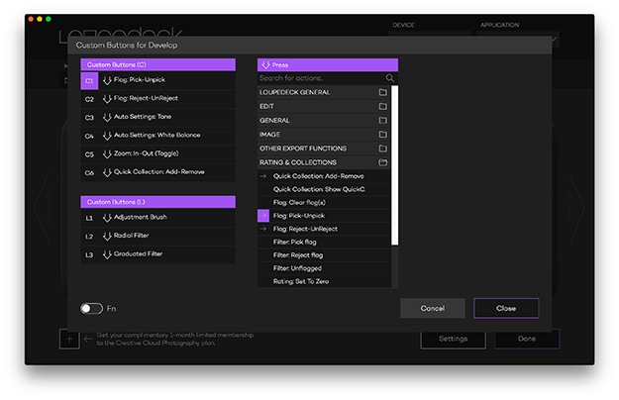619x400 pixels.
Task: Click the Search for actions field
Action: coord(319,78)
